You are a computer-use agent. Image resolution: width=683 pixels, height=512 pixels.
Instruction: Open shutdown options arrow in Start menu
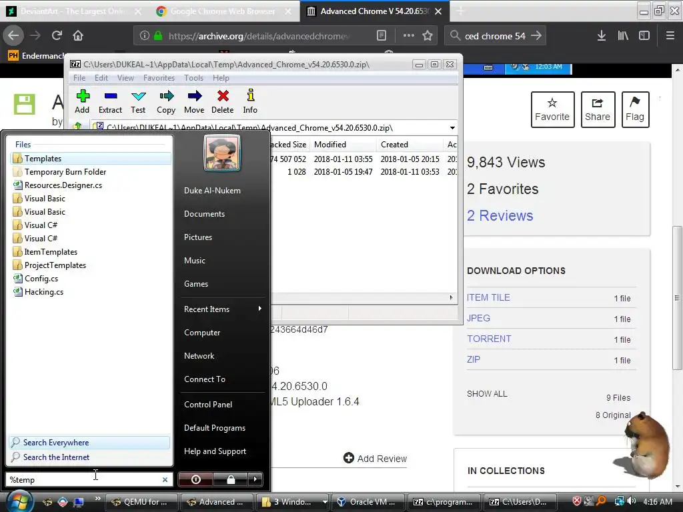255,479
